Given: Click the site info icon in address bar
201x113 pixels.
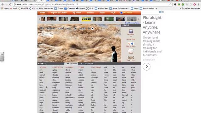Looking at the screenshot, I should [x=15, y=4].
